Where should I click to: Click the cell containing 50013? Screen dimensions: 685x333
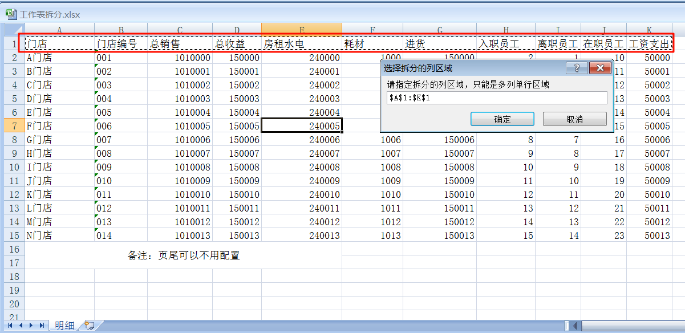[649, 235]
